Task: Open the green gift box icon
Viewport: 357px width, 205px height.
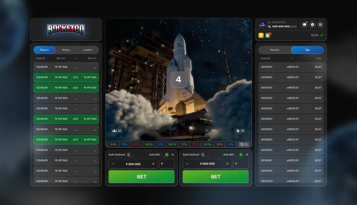Action: pyautogui.click(x=268, y=35)
